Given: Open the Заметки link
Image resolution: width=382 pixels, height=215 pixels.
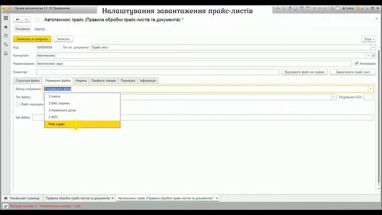Looking at the screenshot, I should [x=40, y=29].
